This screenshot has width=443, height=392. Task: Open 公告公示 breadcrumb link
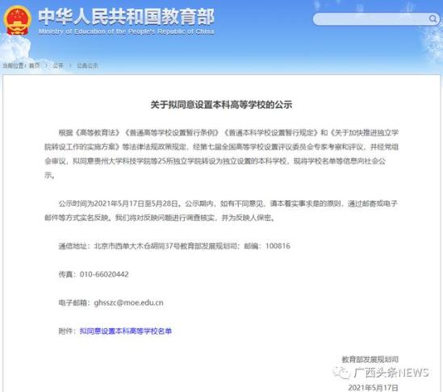click(x=88, y=66)
